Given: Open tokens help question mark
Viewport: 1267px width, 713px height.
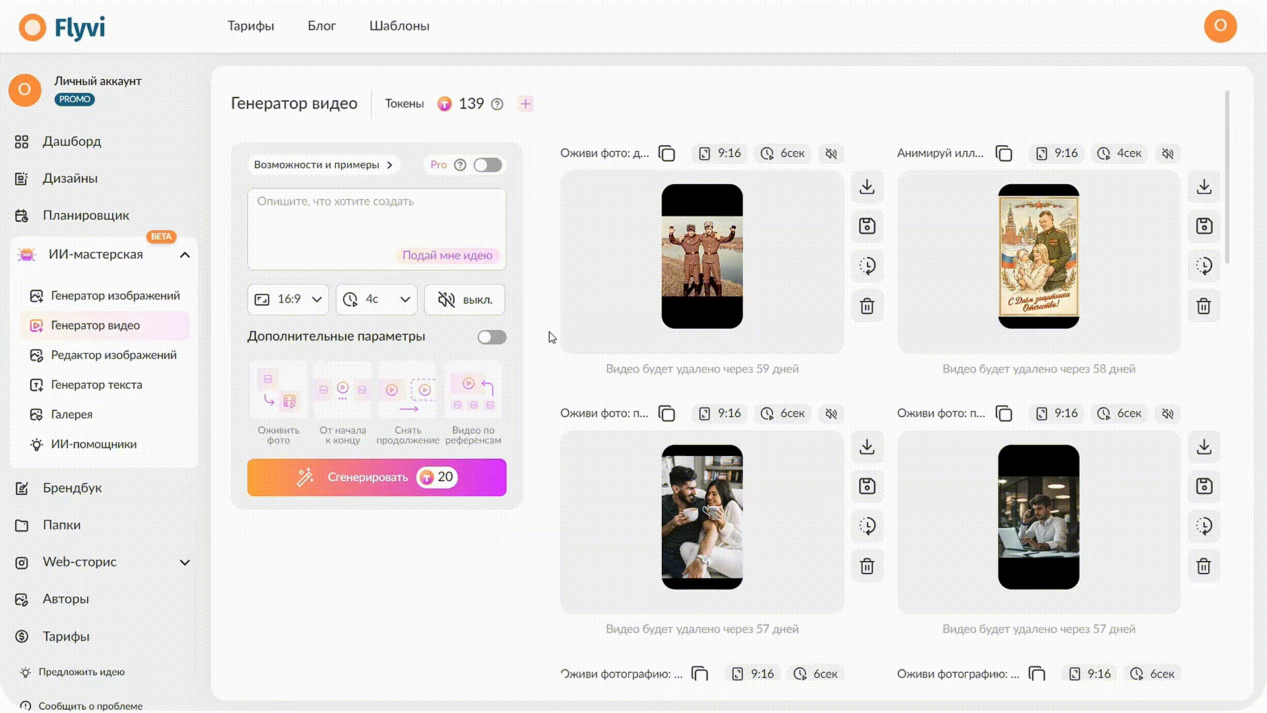Looking at the screenshot, I should 498,104.
